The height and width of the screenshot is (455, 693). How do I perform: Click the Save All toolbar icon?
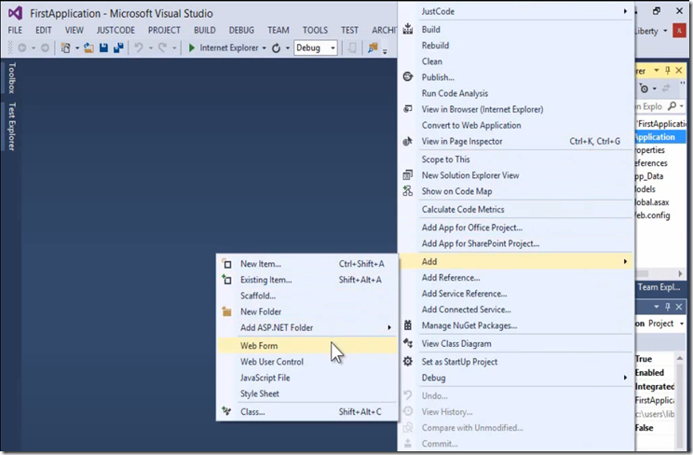point(118,48)
